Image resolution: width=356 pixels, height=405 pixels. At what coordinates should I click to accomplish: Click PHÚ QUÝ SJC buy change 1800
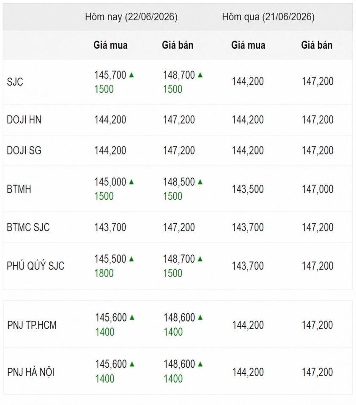pos(104,273)
